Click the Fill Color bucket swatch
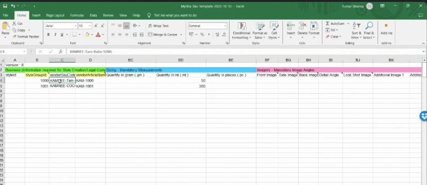This screenshot has width=427, height=185. pos(87,34)
